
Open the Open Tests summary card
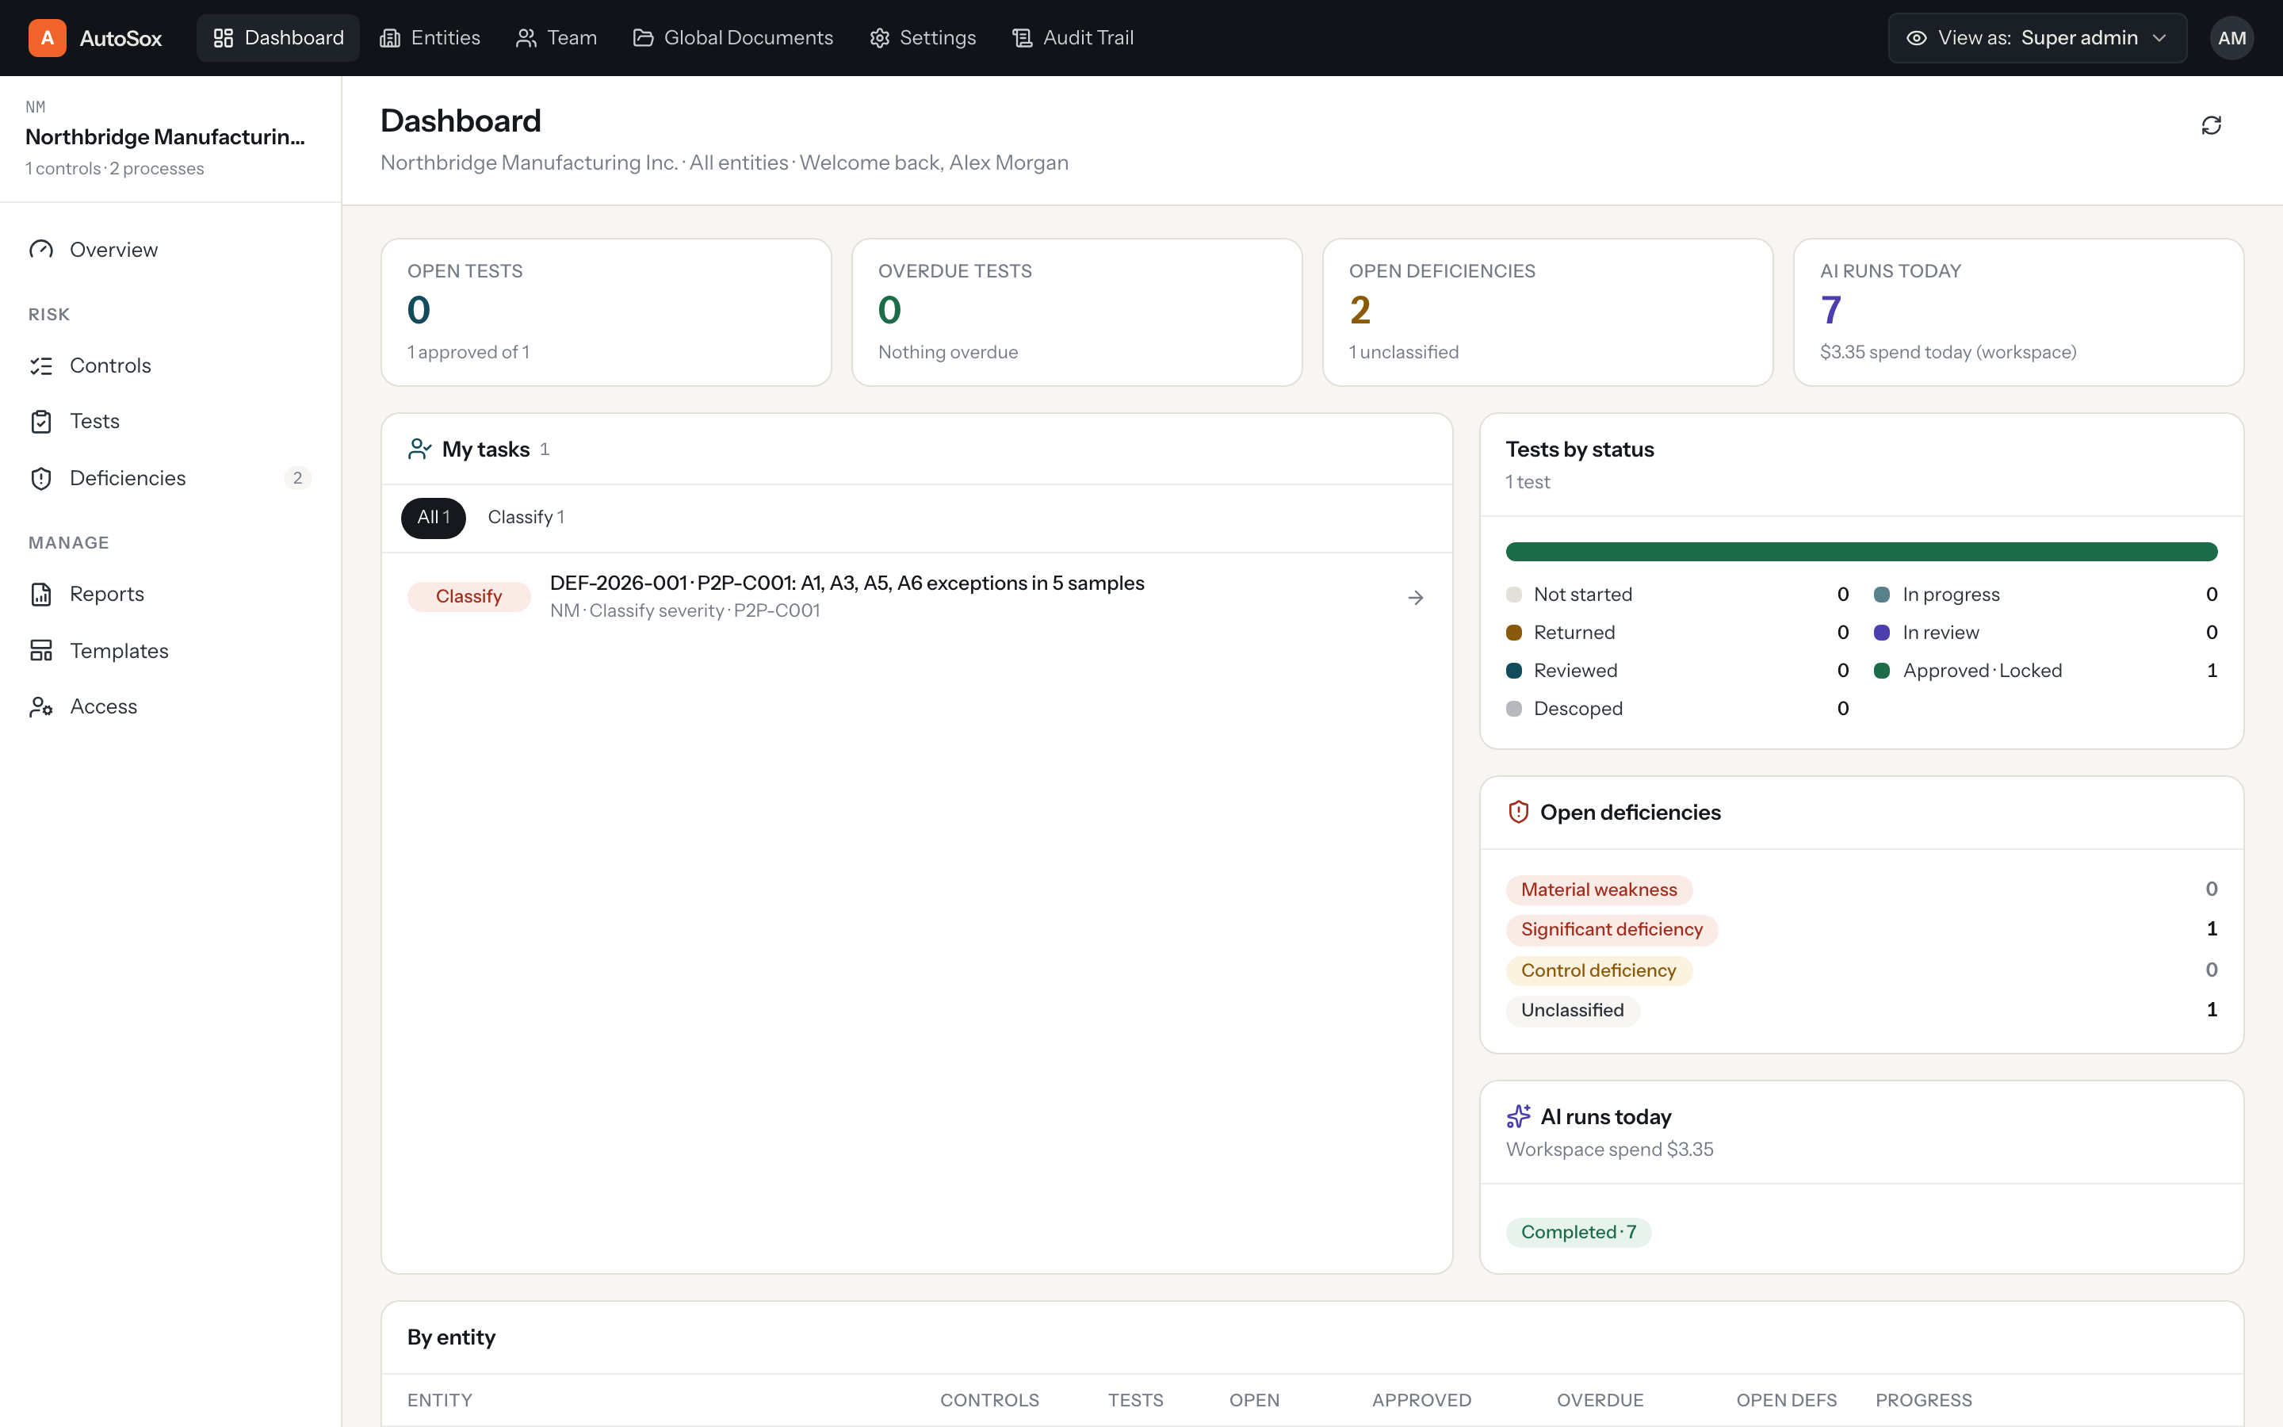(x=606, y=312)
